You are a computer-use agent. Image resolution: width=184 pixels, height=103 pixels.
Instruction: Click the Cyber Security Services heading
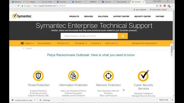click(143, 87)
